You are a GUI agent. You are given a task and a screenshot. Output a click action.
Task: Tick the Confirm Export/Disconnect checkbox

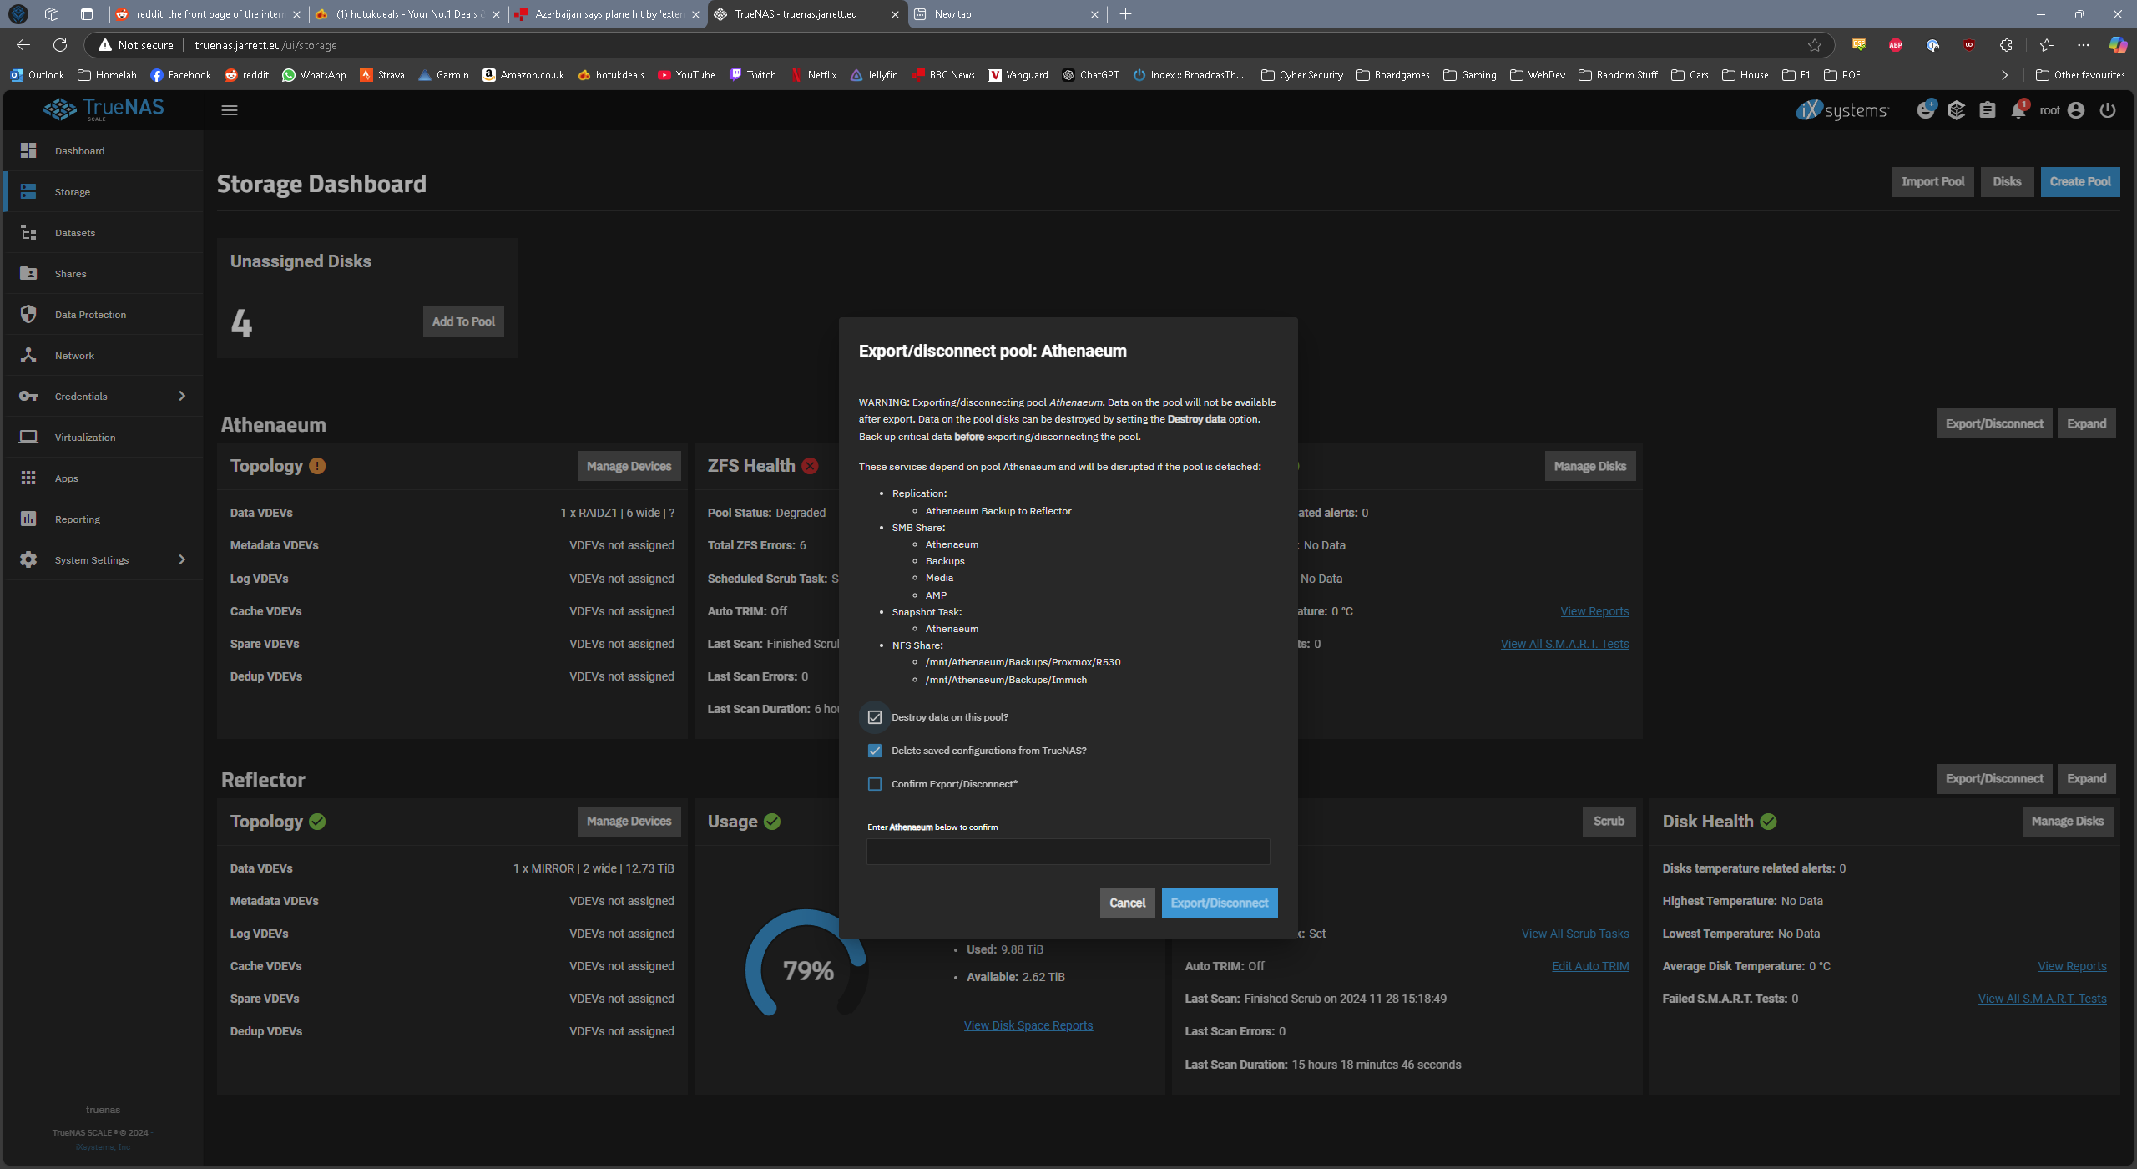874,784
